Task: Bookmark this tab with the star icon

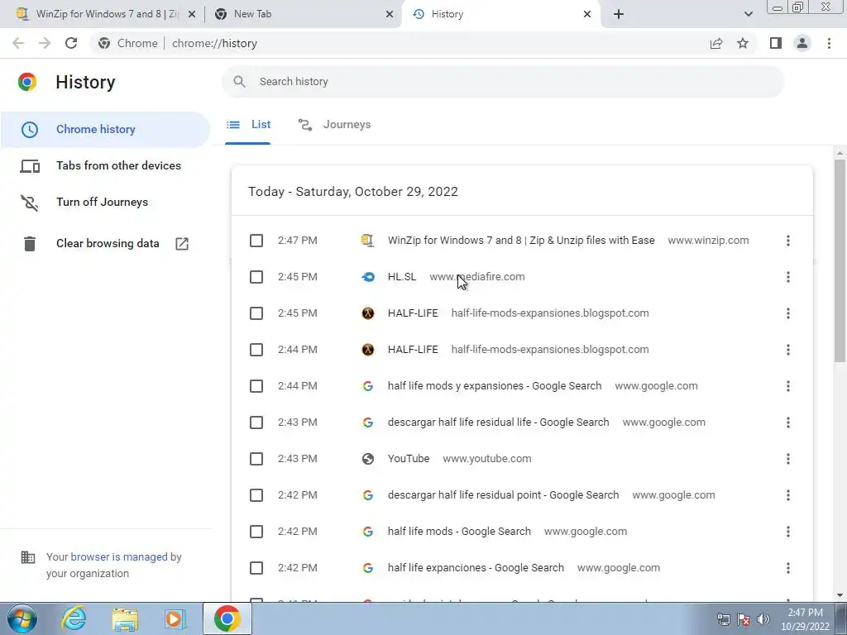Action: click(x=743, y=43)
